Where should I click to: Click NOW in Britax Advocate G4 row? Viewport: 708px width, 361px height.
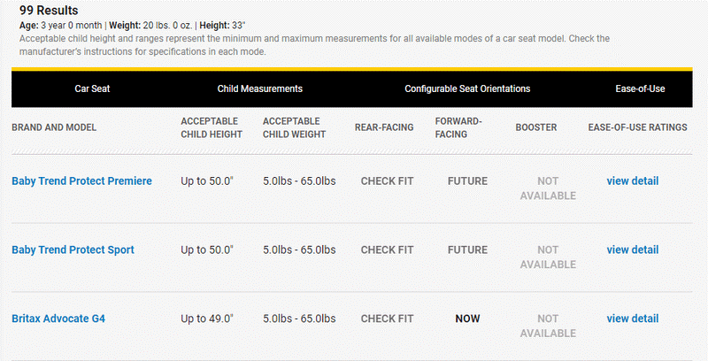click(x=467, y=319)
